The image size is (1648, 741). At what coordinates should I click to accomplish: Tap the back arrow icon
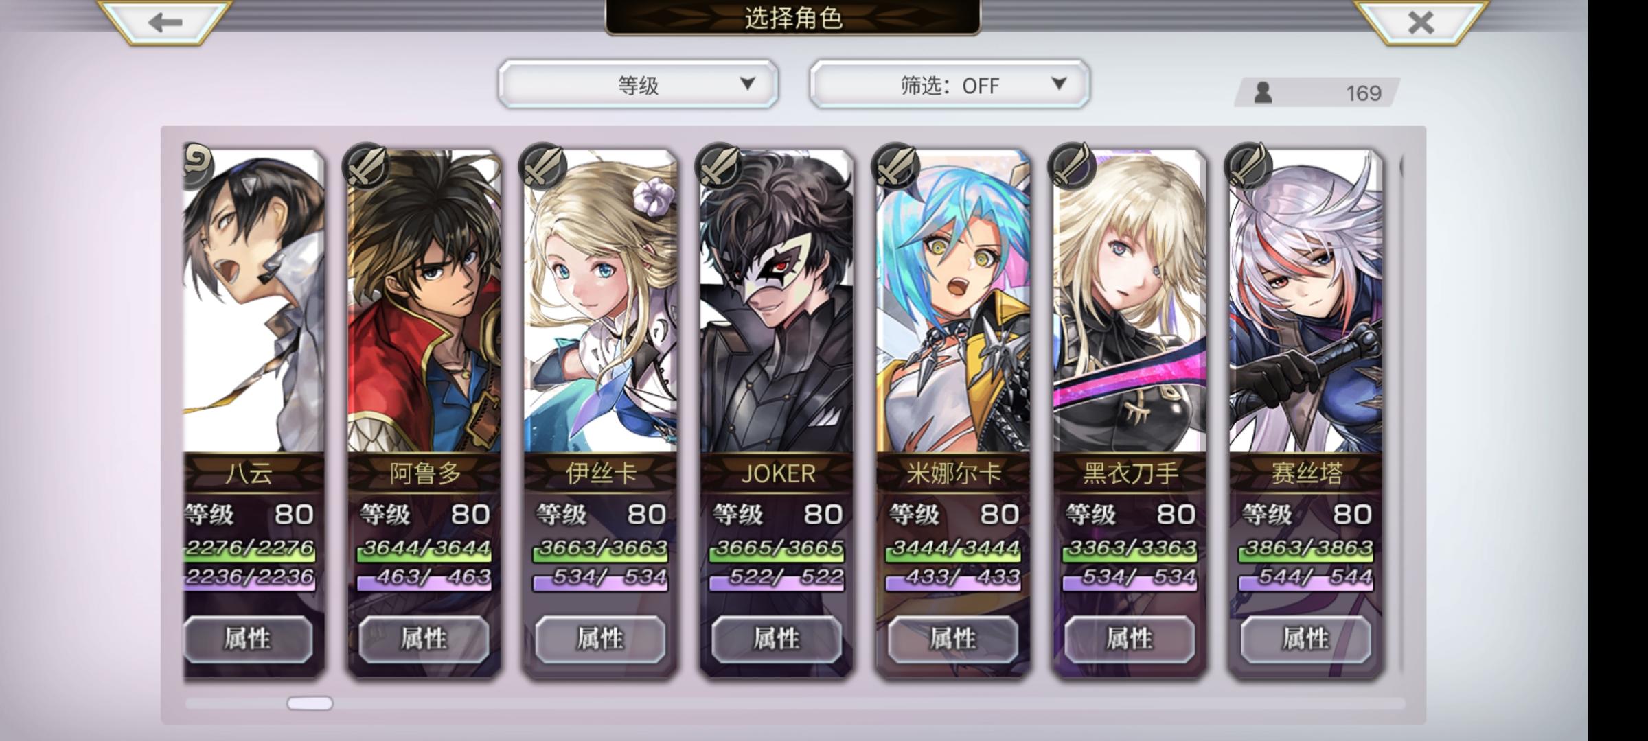point(165,22)
